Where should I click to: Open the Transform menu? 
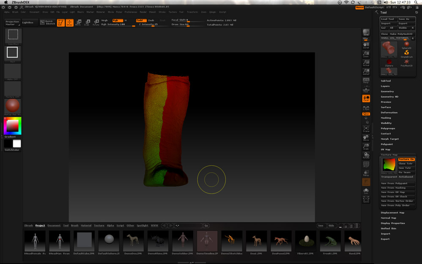(x=192, y=12)
